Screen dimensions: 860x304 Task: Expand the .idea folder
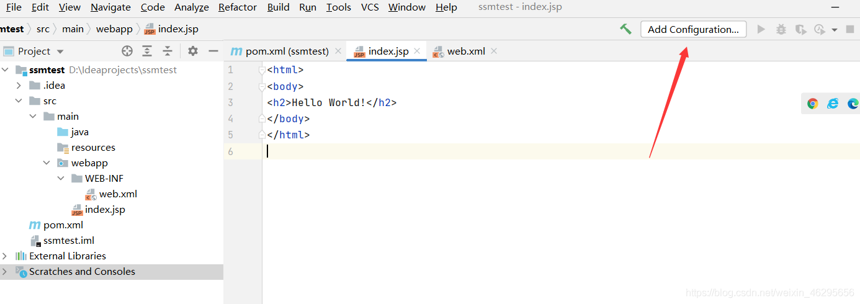pos(19,86)
